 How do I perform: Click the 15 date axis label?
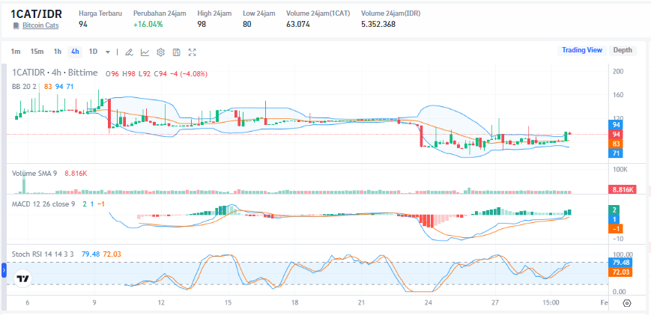click(228, 303)
